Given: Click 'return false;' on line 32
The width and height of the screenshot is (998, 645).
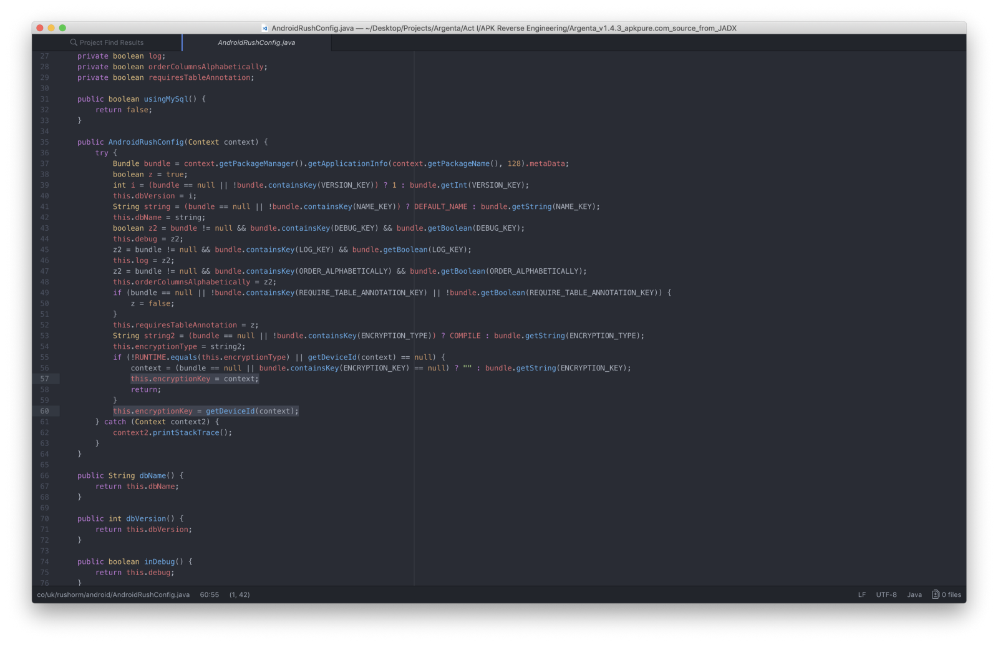Looking at the screenshot, I should (124, 110).
